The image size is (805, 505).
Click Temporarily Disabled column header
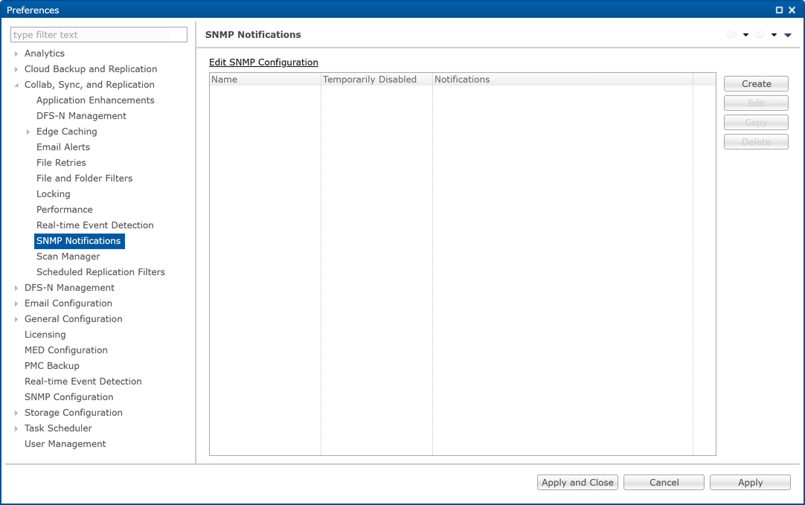(376, 80)
